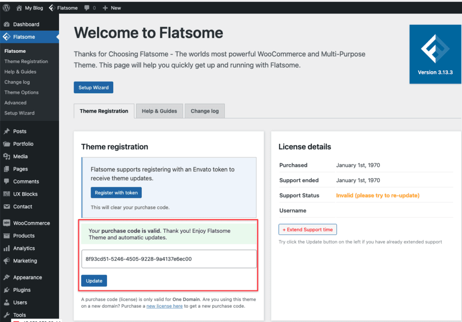Click the Users person icon
Viewport: 462px width, 322px height.
click(x=6, y=303)
